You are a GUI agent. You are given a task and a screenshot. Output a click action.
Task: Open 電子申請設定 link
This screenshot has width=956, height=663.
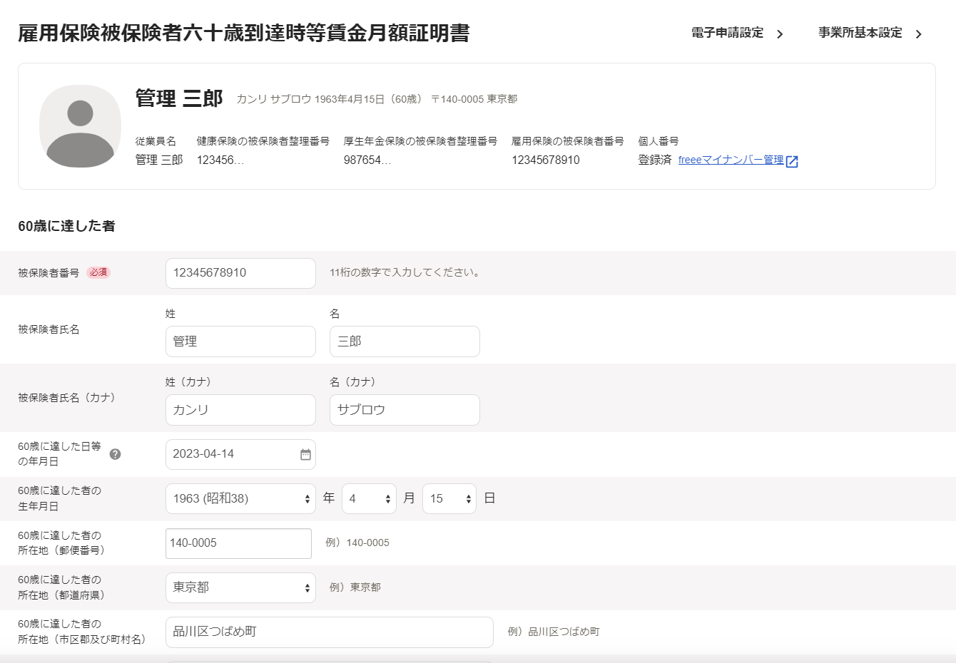click(x=727, y=33)
